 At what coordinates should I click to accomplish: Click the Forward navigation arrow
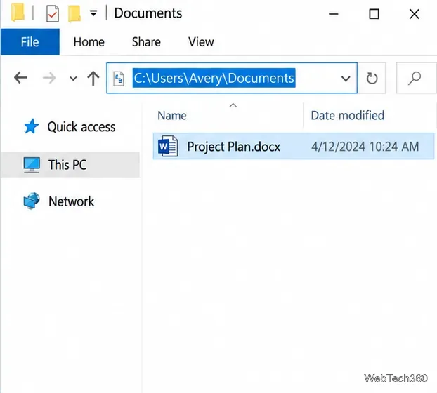(x=49, y=78)
